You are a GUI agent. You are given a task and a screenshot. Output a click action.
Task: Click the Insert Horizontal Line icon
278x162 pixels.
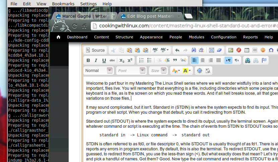pos(255,50)
